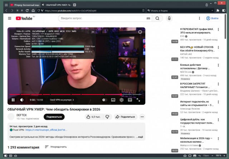Open the tracker blocker shield icon
Viewport: 229px width, 159px height.
click(x=39, y=10)
